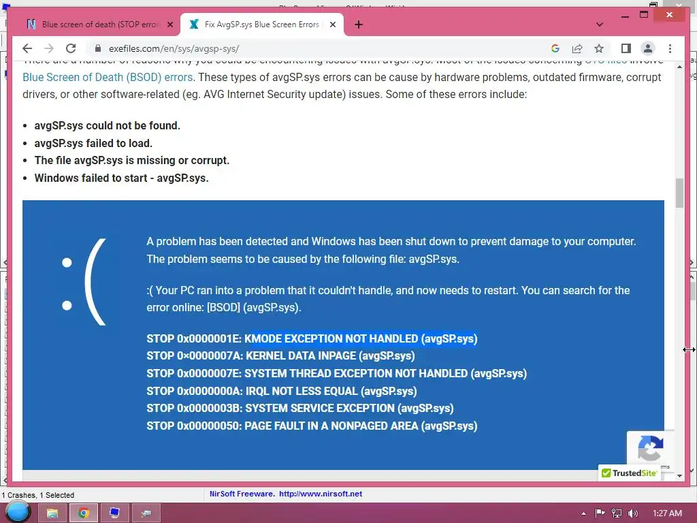Click the IRQL NOT LESS EQUAL line
This screenshot has height=523, width=697.
[x=282, y=391]
